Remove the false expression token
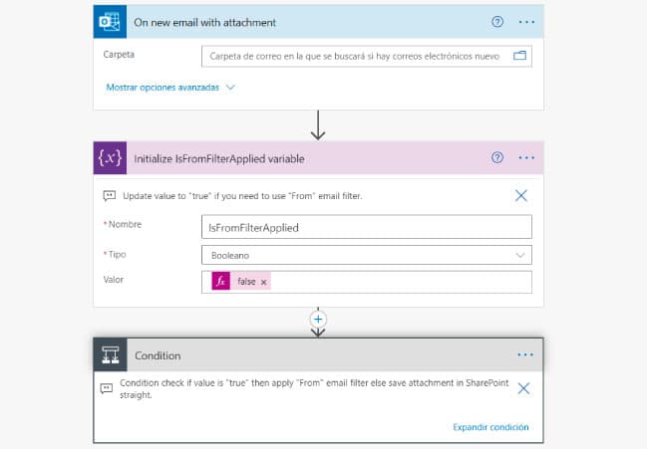 pyautogui.click(x=263, y=283)
